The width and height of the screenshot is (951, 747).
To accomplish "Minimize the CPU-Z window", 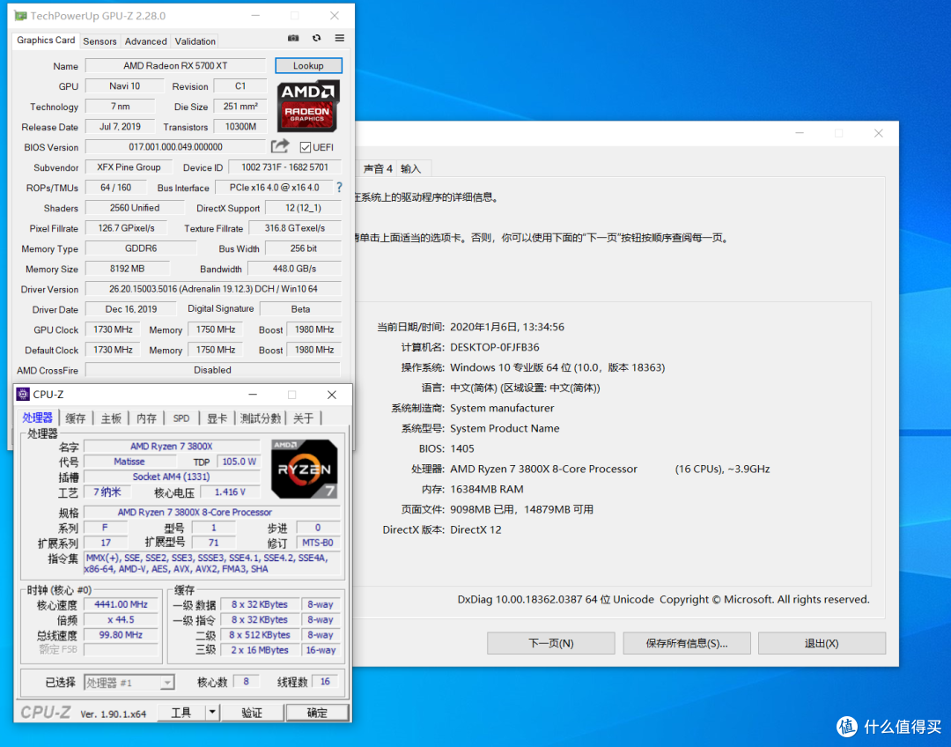I will [x=253, y=395].
